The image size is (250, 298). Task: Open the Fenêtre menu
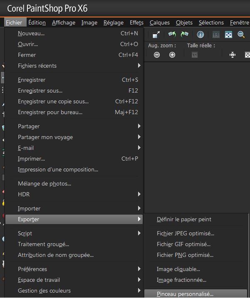239,22
